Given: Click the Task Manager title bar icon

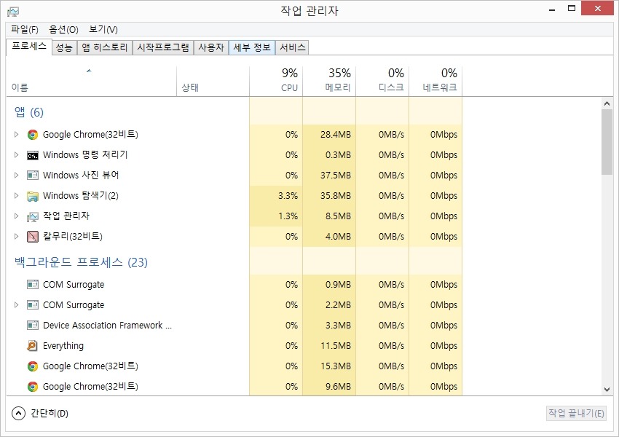Looking at the screenshot, I should coord(13,12).
